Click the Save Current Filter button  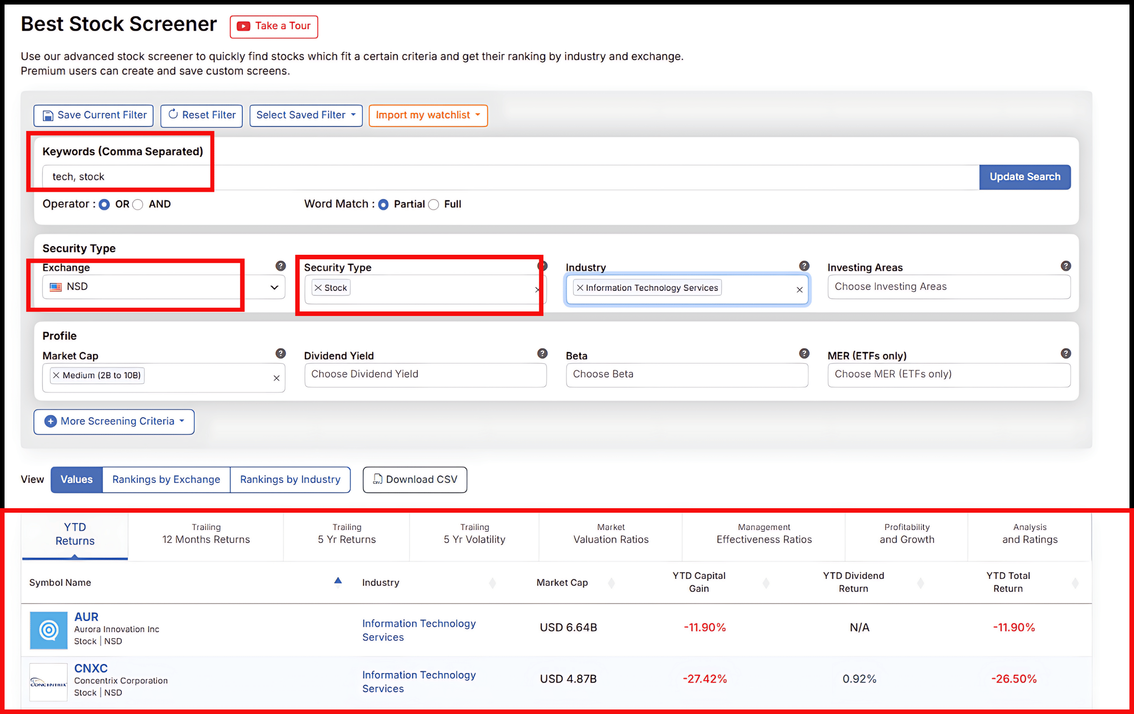(93, 115)
